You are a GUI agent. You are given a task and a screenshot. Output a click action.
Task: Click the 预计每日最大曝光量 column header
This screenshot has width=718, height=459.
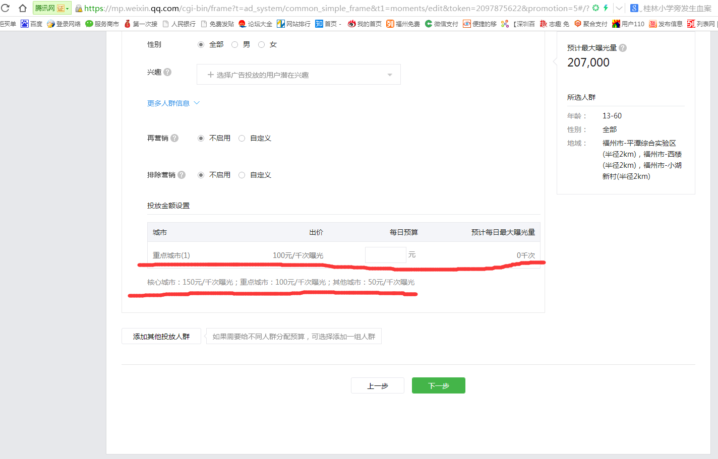503,232
